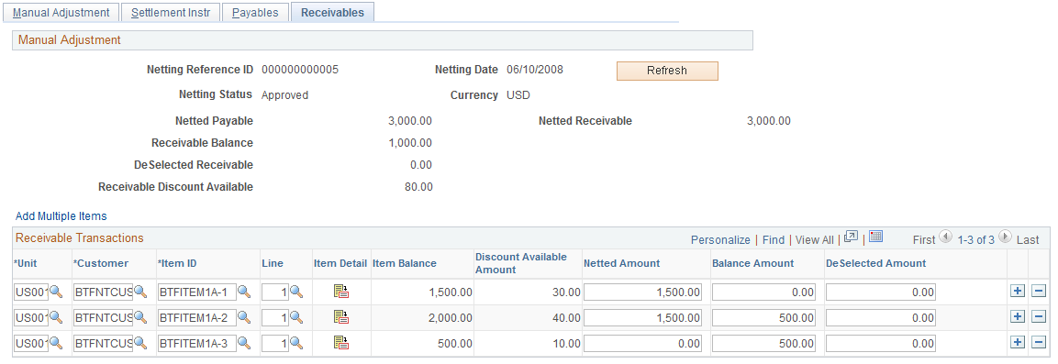Screen dimensions: 1058x364
Task: Switch to Manual Adjustment tab
Action: [x=61, y=13]
